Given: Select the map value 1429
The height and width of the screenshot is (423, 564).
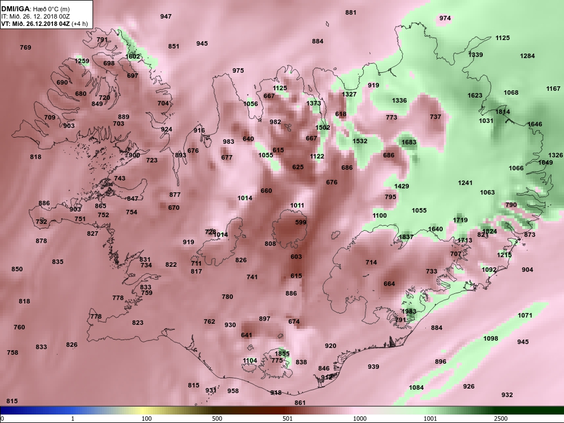Looking at the screenshot, I should click(x=402, y=186).
